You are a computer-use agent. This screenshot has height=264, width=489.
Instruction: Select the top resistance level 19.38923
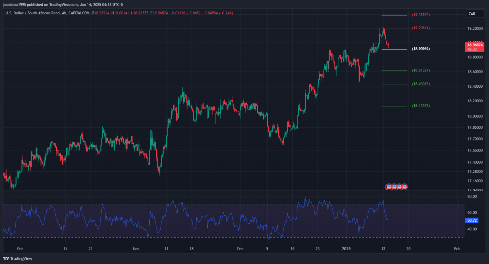394,15
